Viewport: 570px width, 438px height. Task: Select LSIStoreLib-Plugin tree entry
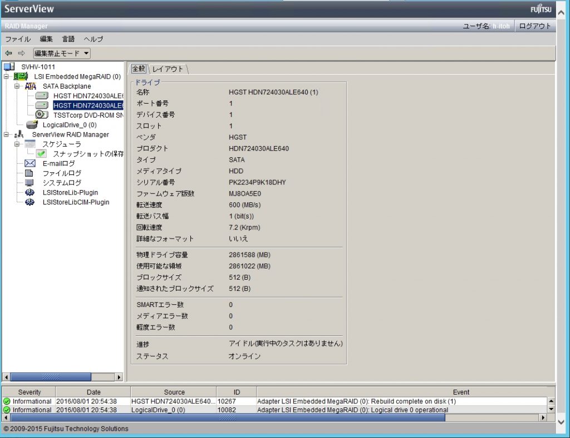70,192
